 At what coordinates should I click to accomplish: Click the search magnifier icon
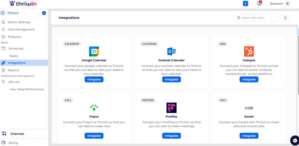[x=239, y=18]
